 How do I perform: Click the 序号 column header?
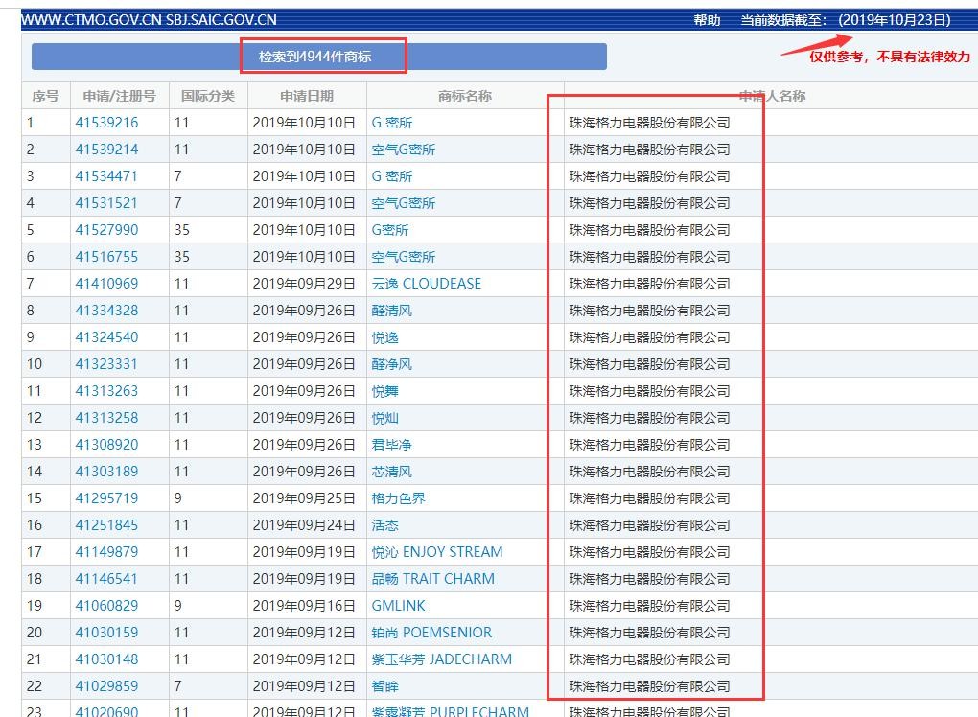[45, 96]
